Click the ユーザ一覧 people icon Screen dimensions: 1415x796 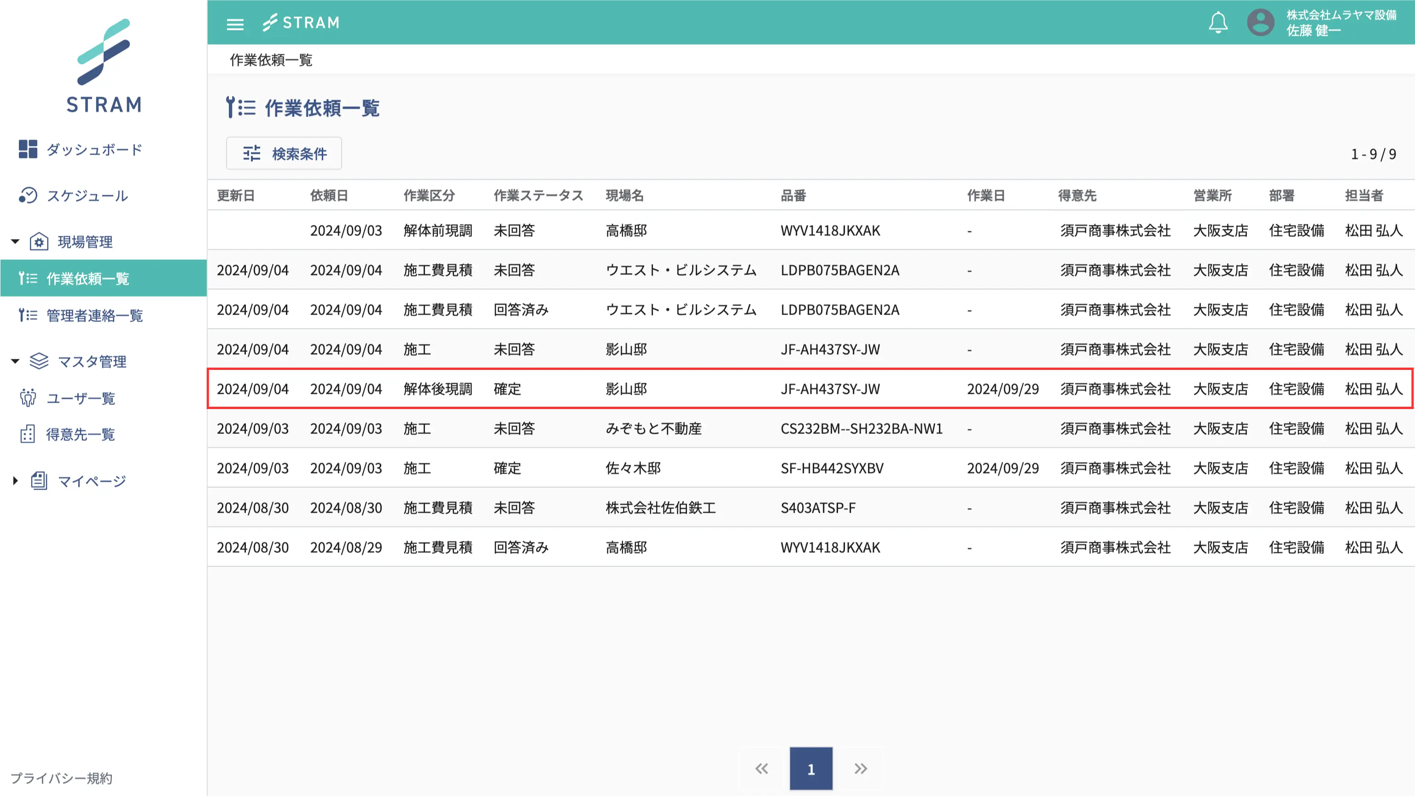click(x=28, y=398)
